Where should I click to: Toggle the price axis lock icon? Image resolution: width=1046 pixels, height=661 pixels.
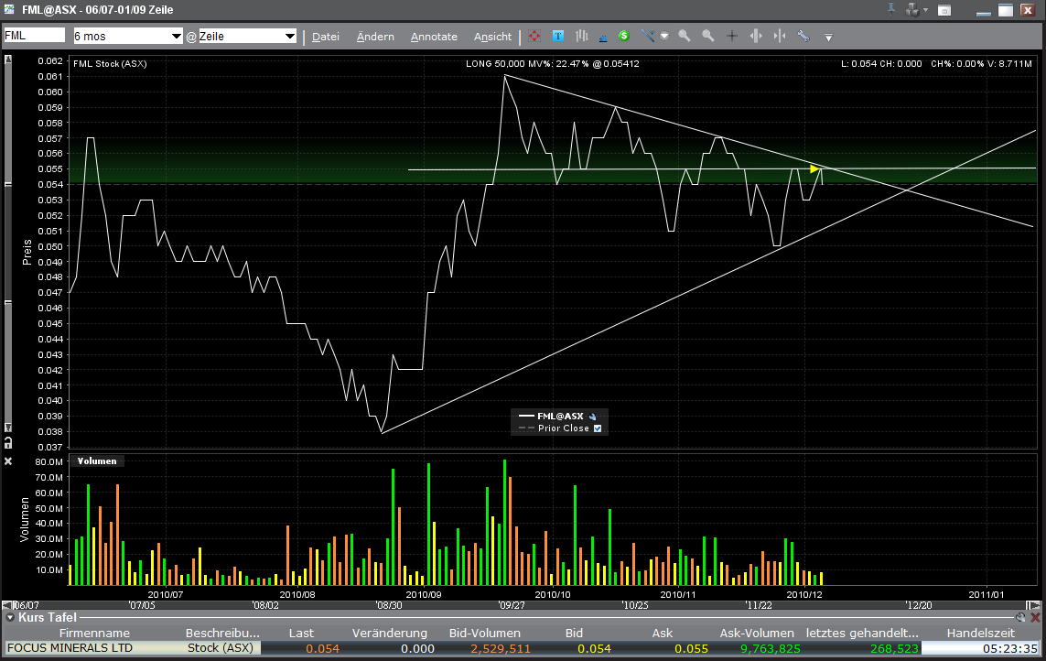(x=8, y=442)
